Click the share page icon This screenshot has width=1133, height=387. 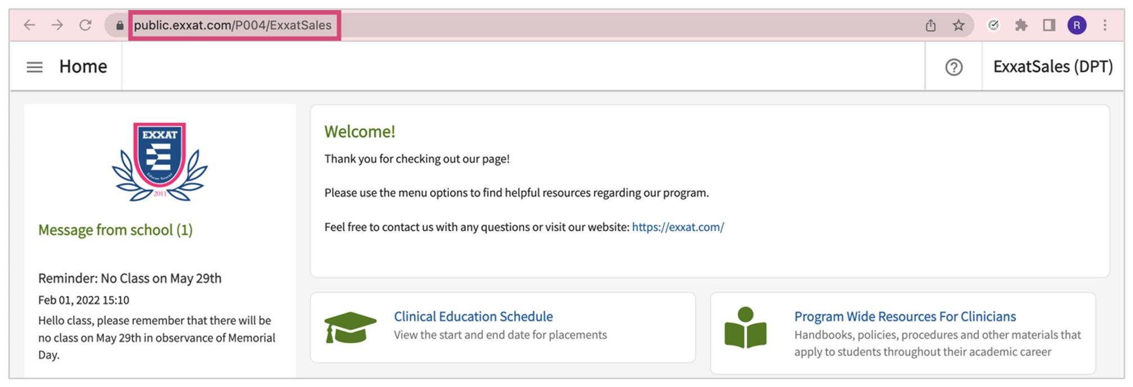point(931,25)
